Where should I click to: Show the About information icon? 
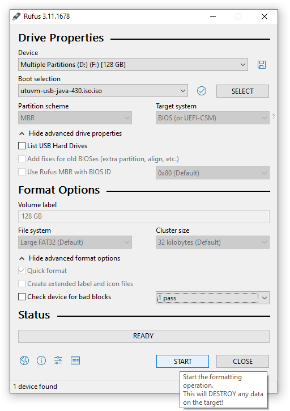[41, 360]
